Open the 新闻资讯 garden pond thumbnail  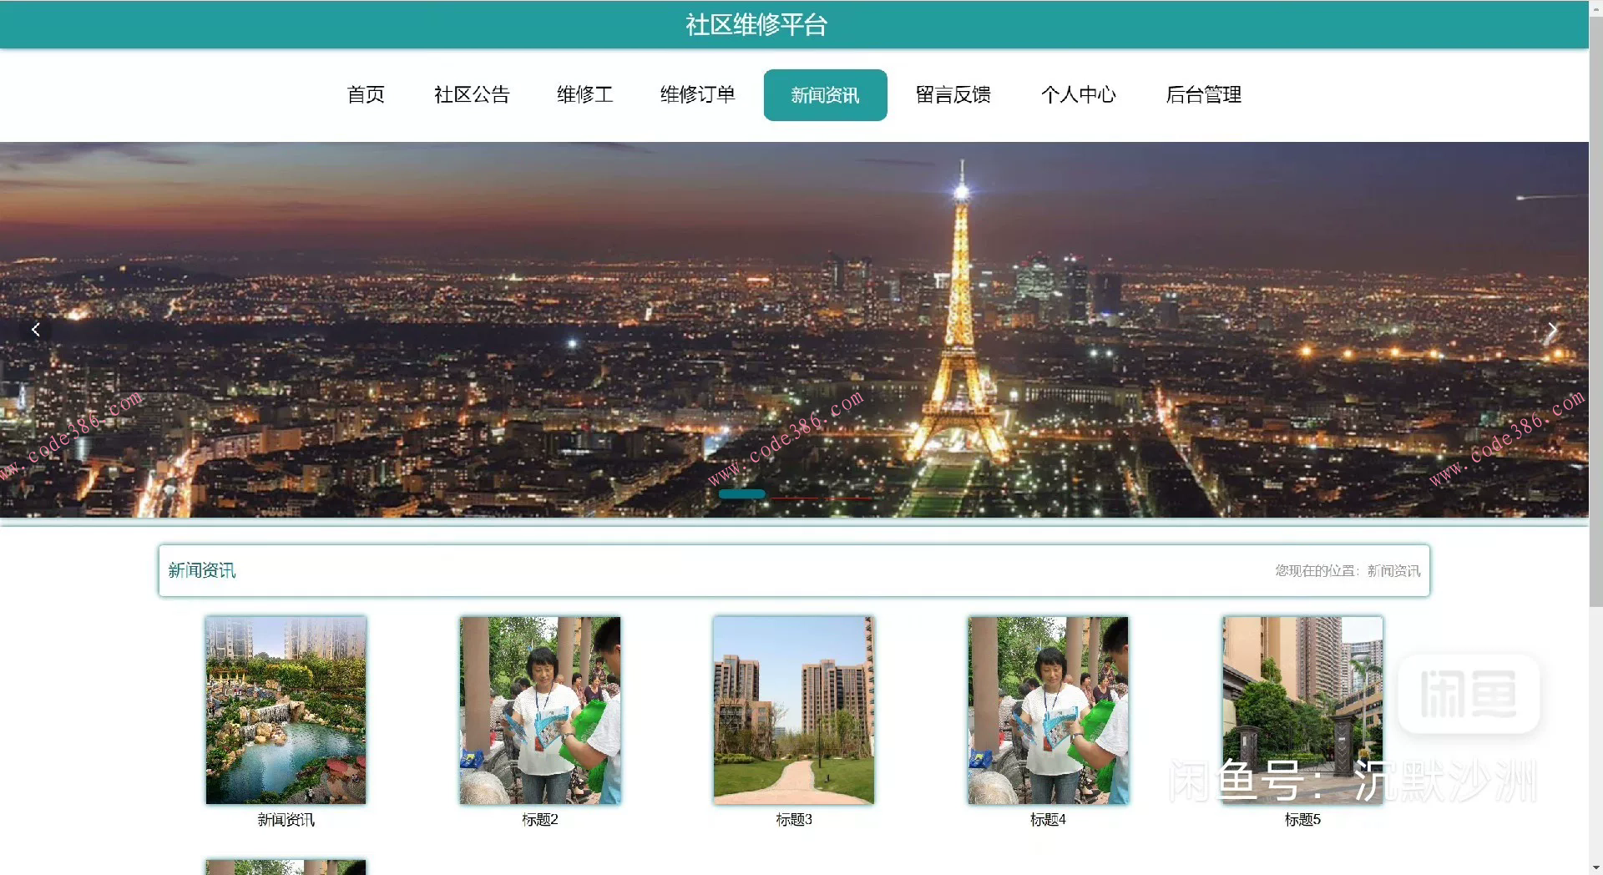click(x=286, y=711)
